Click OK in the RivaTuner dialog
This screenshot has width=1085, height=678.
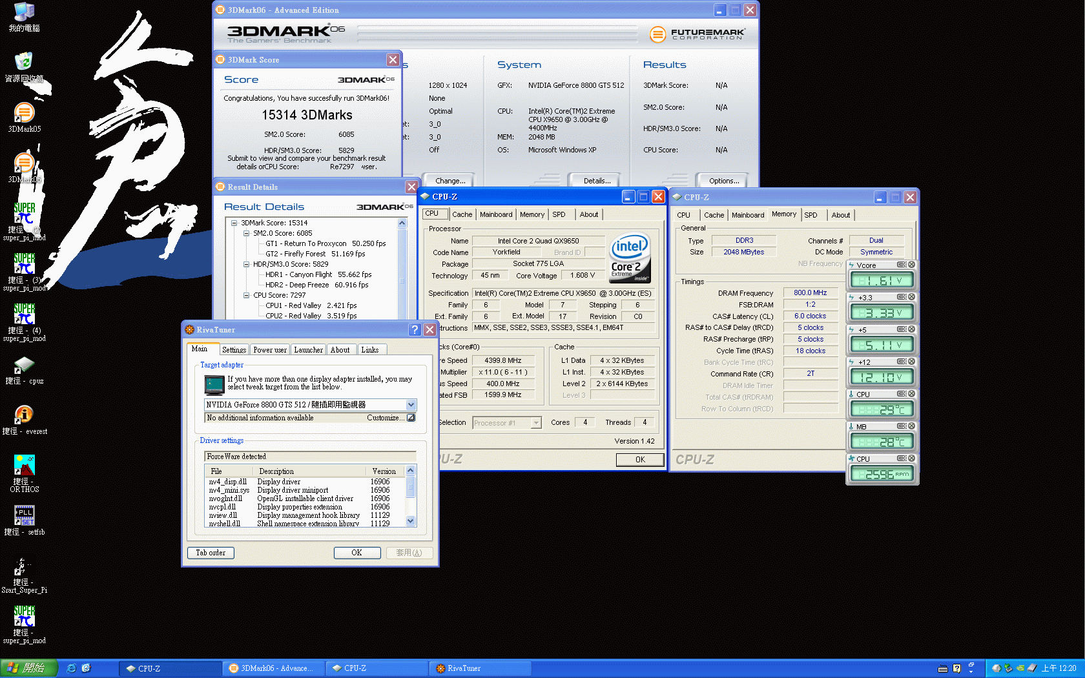356,553
